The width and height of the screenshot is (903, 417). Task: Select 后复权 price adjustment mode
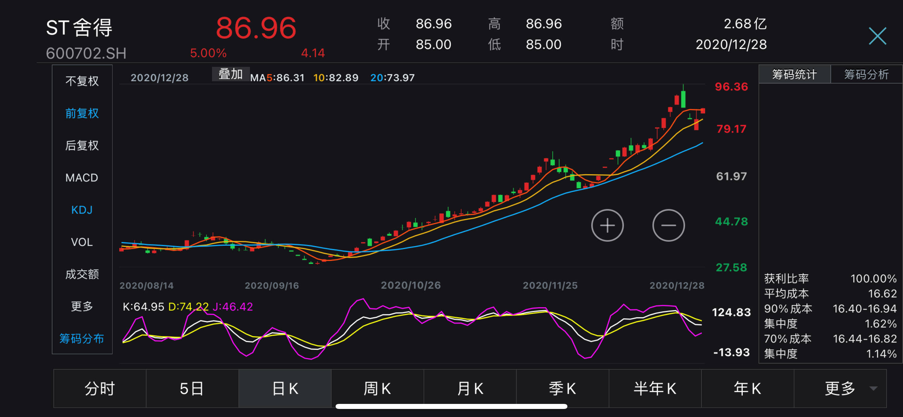coord(82,145)
